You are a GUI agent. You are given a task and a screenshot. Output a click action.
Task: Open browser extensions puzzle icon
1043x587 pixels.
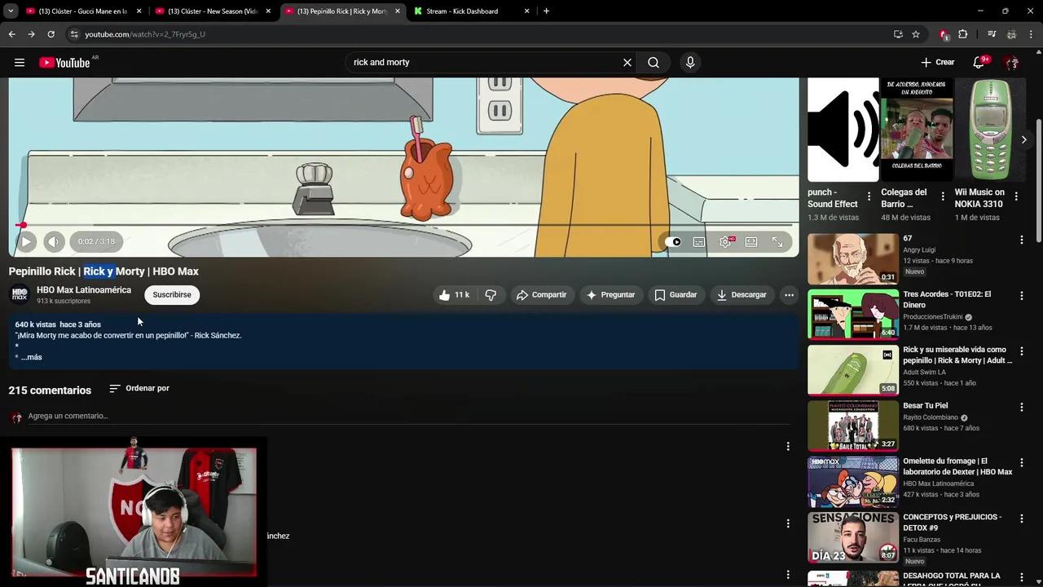coord(963,34)
